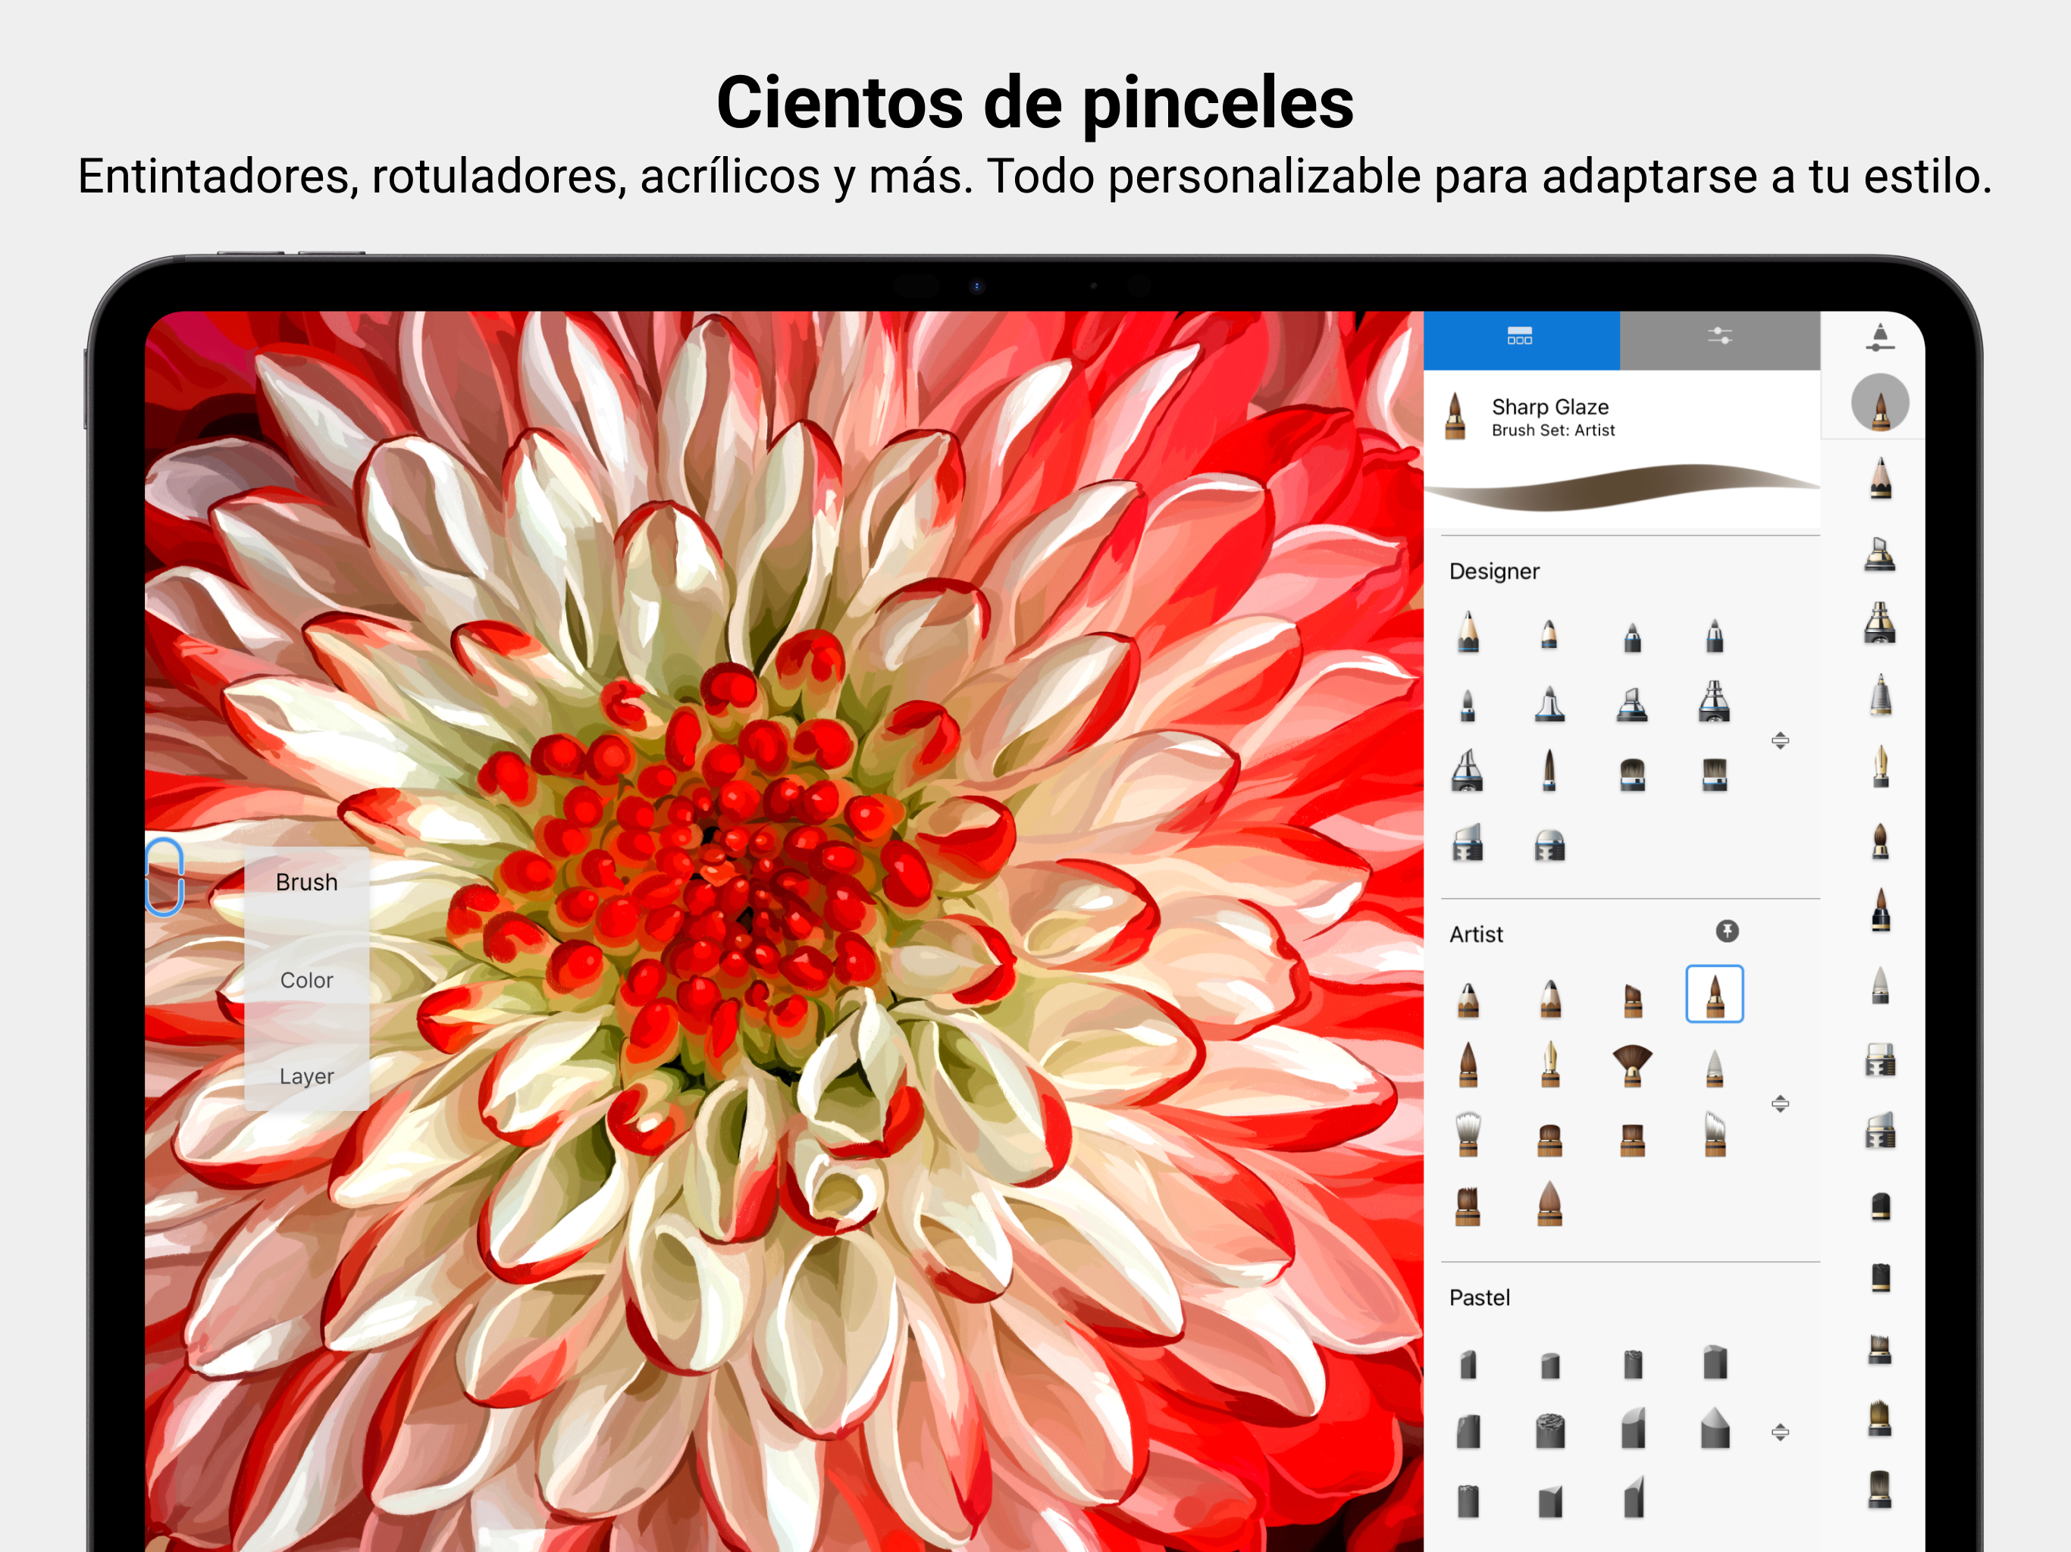This screenshot has height=1552, width=2071.
Task: Toggle the pin on the Artist brush set
Action: [x=1728, y=931]
